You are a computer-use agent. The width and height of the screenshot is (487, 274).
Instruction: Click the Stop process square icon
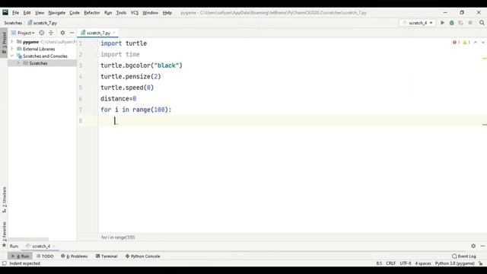click(470, 23)
